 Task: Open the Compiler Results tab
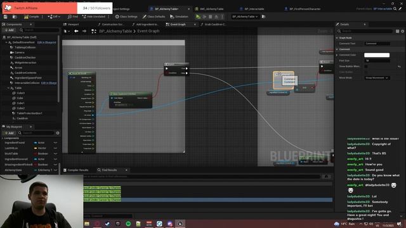(x=77, y=170)
